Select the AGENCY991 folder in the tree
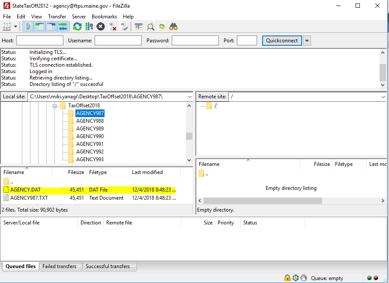Image resolution: width=389 pixels, height=283 pixels. tap(90, 144)
